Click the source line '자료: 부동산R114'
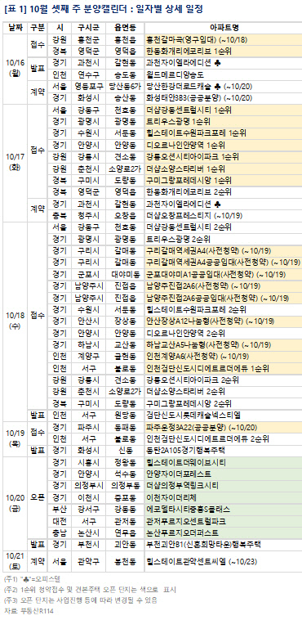 coord(29,611)
